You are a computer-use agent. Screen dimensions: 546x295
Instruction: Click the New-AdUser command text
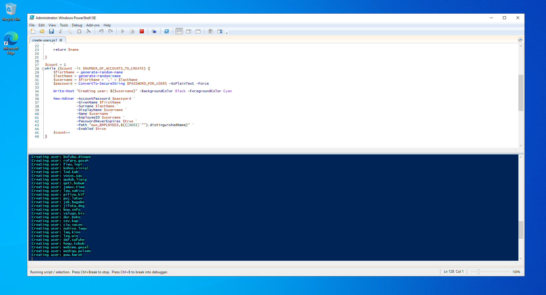[64, 99]
